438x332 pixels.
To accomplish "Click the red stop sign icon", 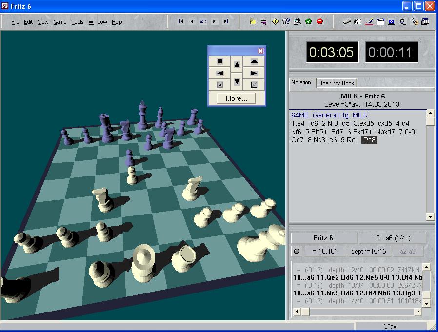I will pos(320,21).
